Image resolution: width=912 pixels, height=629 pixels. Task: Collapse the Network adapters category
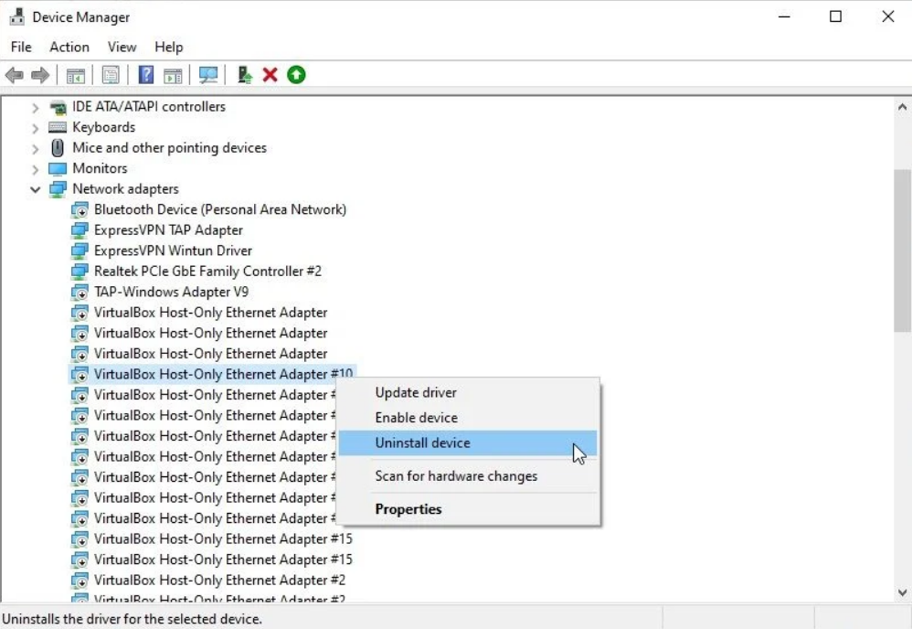(x=35, y=188)
